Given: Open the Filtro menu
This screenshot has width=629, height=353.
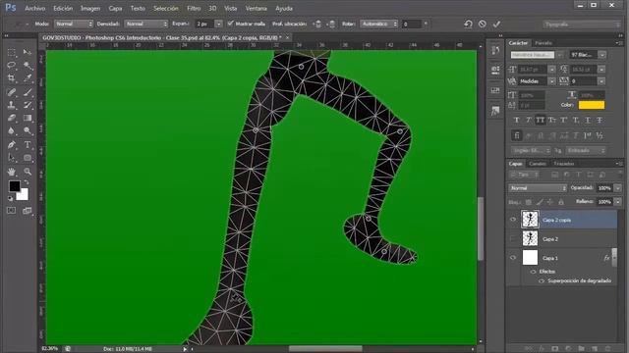Looking at the screenshot, I should 194,8.
